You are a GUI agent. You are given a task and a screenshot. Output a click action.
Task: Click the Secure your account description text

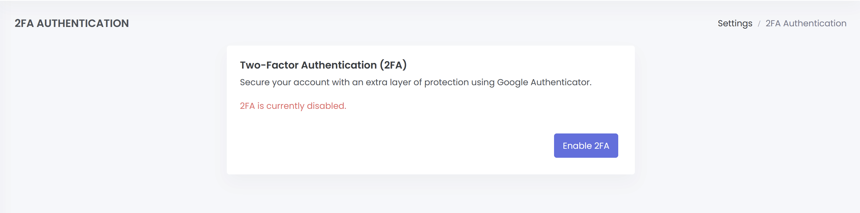click(x=415, y=82)
